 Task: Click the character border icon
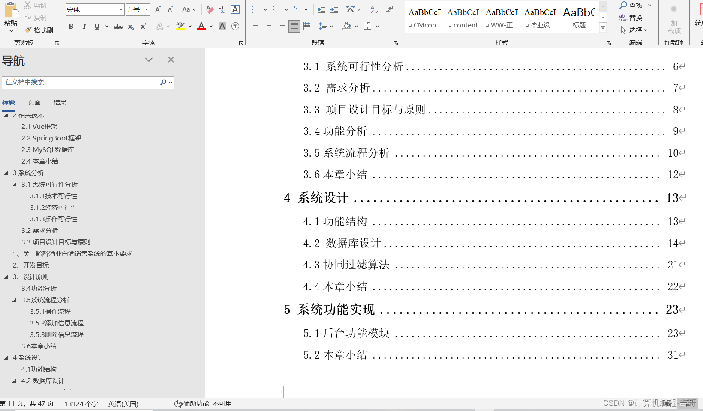[235, 9]
